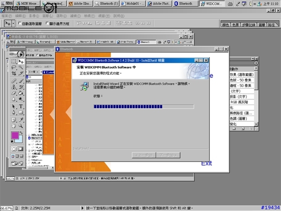Open the magenta foreground color picker
Viewport: 281px width, 211px height.
click(x=14, y=135)
